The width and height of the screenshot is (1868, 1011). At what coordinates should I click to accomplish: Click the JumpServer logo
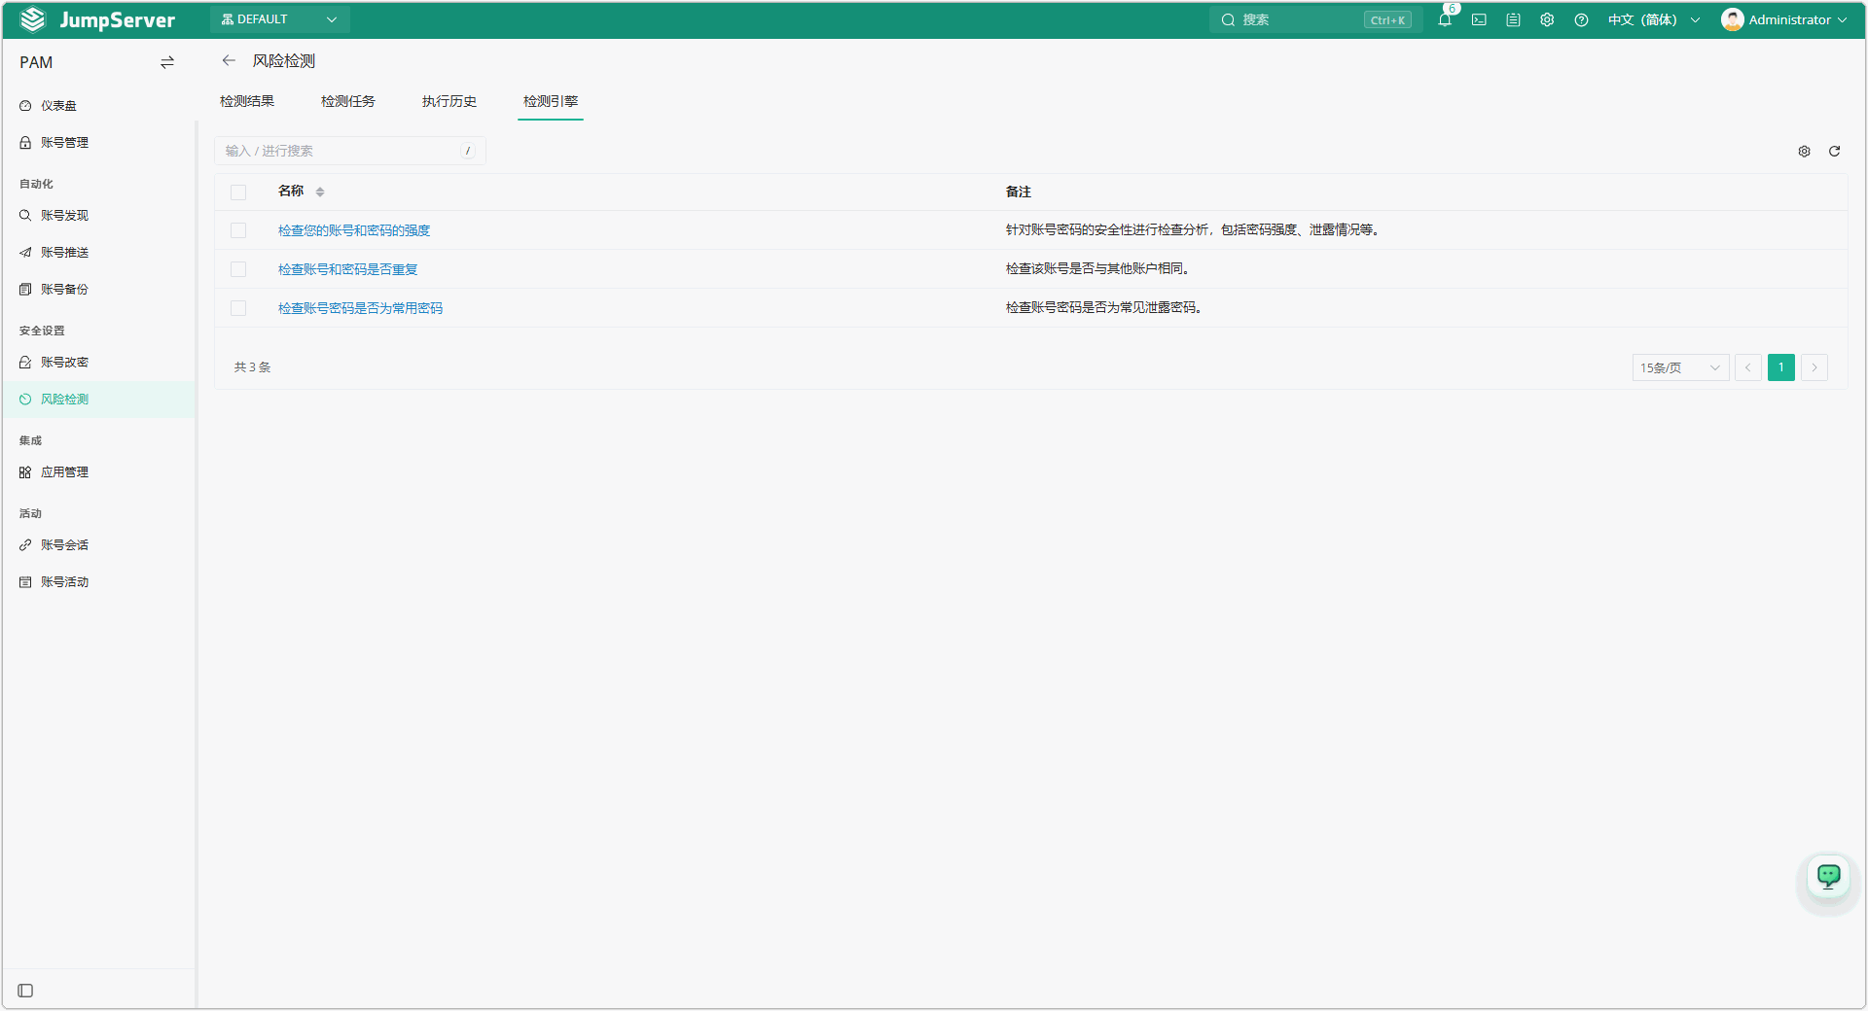[97, 19]
